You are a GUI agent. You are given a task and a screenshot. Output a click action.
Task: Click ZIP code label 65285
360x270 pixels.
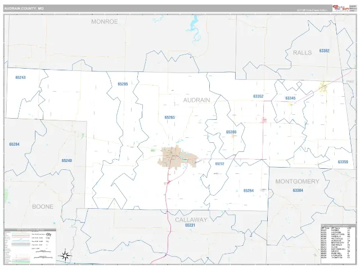point(123,84)
